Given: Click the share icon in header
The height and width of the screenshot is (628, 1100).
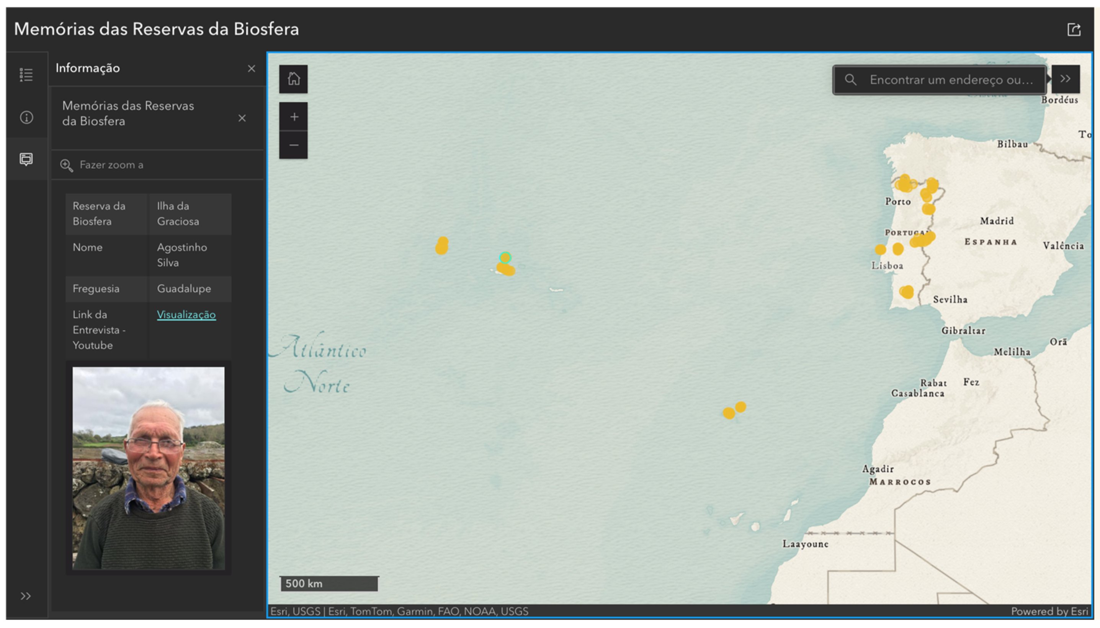Looking at the screenshot, I should pyautogui.click(x=1073, y=30).
